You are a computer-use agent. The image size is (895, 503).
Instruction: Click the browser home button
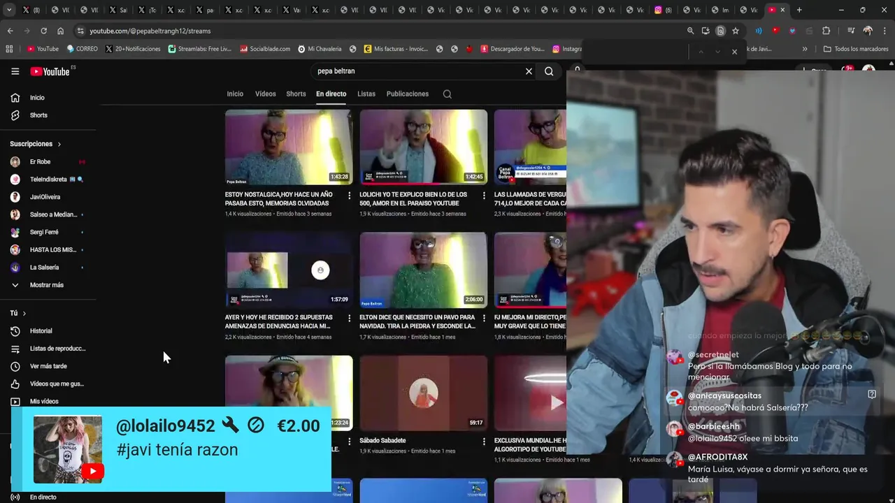point(60,31)
